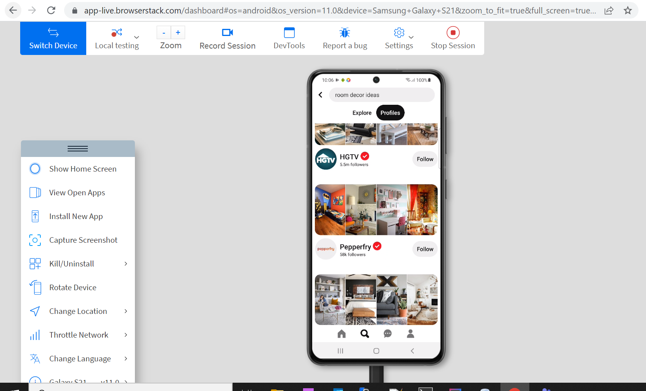Tap the search icon in phone navigation

(x=365, y=334)
